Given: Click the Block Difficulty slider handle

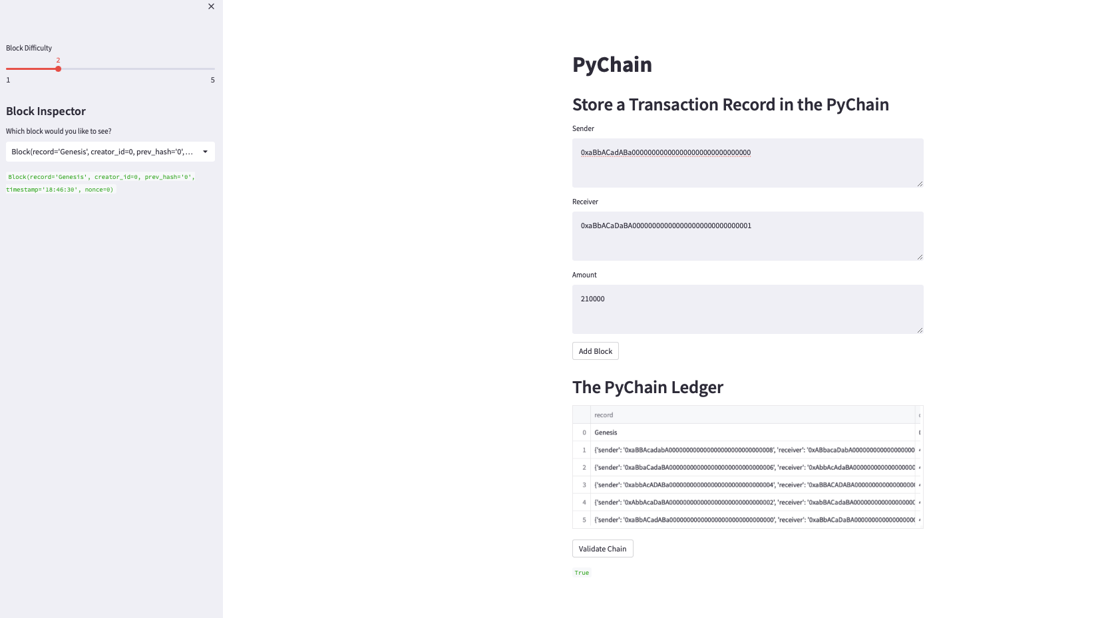Looking at the screenshot, I should pos(58,69).
